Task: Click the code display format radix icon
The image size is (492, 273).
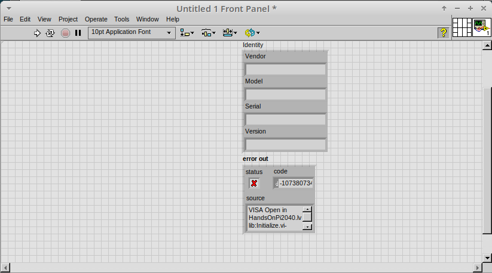Action: point(276,184)
